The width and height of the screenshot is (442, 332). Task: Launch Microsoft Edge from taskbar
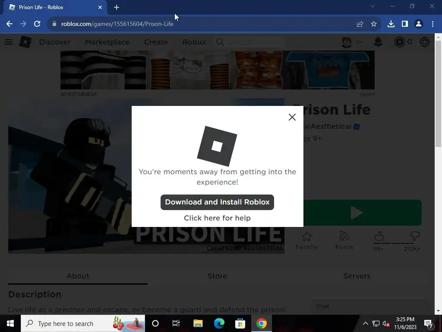coord(219,323)
